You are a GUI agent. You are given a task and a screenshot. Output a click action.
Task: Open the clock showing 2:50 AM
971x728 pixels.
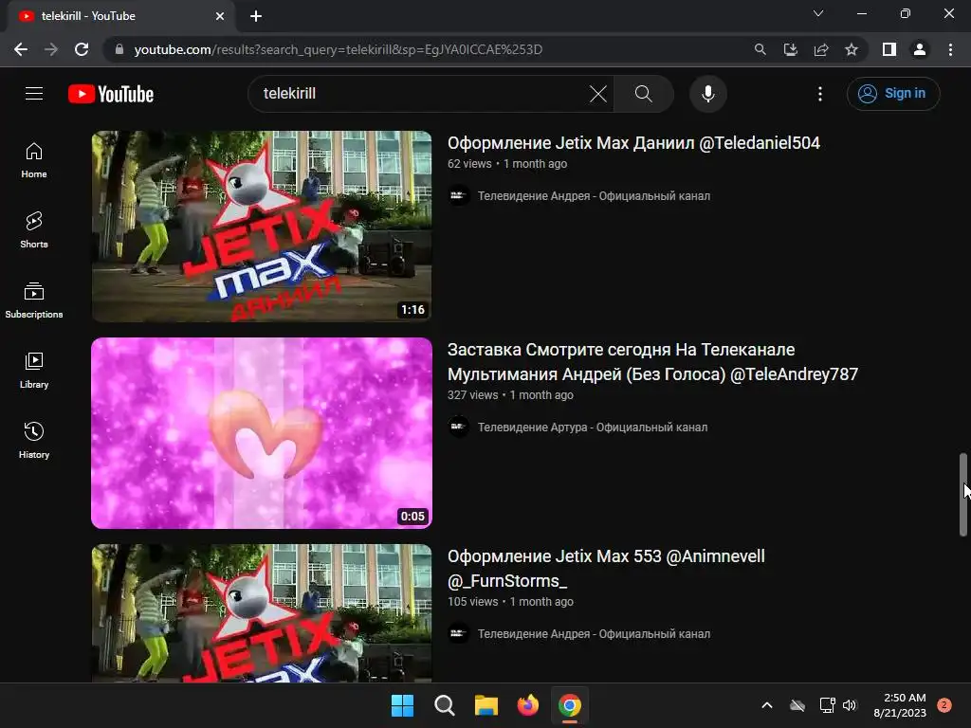coord(900,705)
